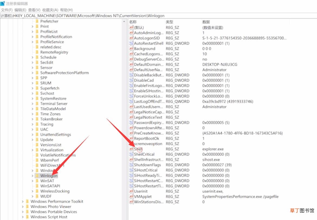Click the AutoRestartShell DWORD value icon

point(131,43)
